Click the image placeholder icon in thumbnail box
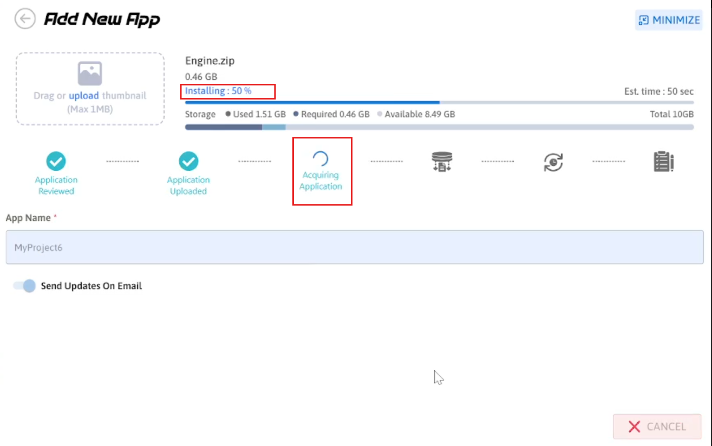This screenshot has width=712, height=446. pos(90,74)
